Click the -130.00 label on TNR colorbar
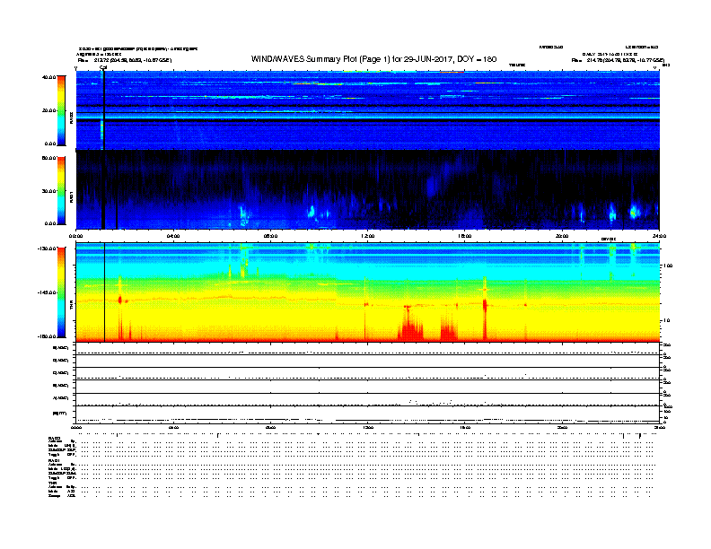This screenshot has height=549, width=711. tap(47, 248)
